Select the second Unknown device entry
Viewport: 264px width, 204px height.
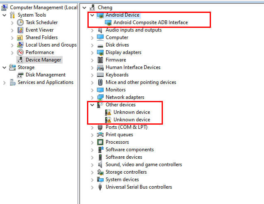[x=132, y=120]
